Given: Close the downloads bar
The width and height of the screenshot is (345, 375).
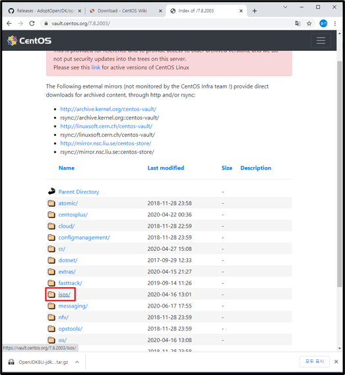Looking at the screenshot, I should pos(336,362).
